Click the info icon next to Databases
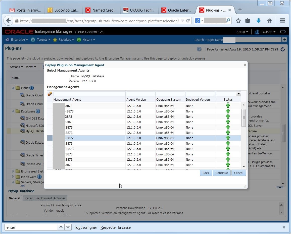This screenshot has width=291, height=234. point(38,111)
